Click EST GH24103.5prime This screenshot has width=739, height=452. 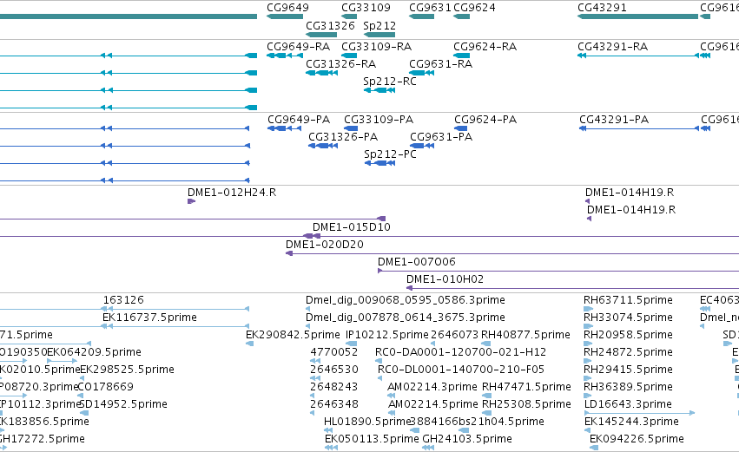point(466,440)
